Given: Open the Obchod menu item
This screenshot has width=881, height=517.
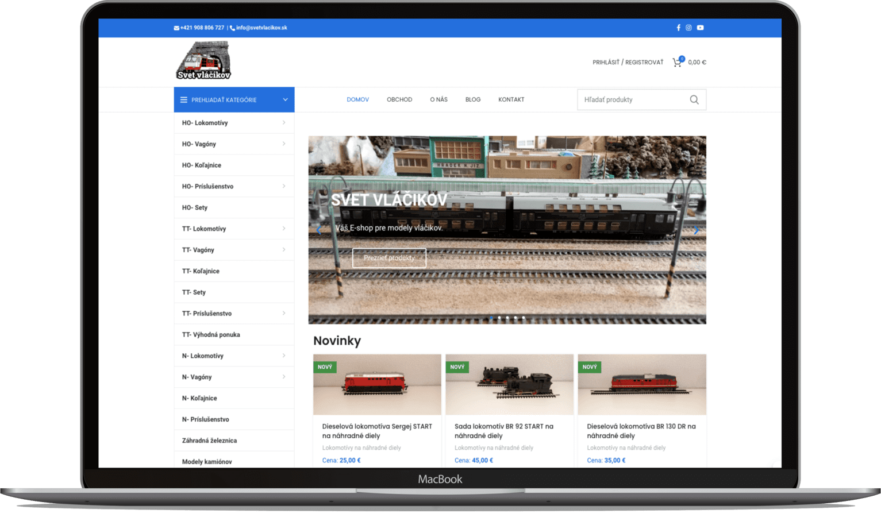Looking at the screenshot, I should point(399,100).
